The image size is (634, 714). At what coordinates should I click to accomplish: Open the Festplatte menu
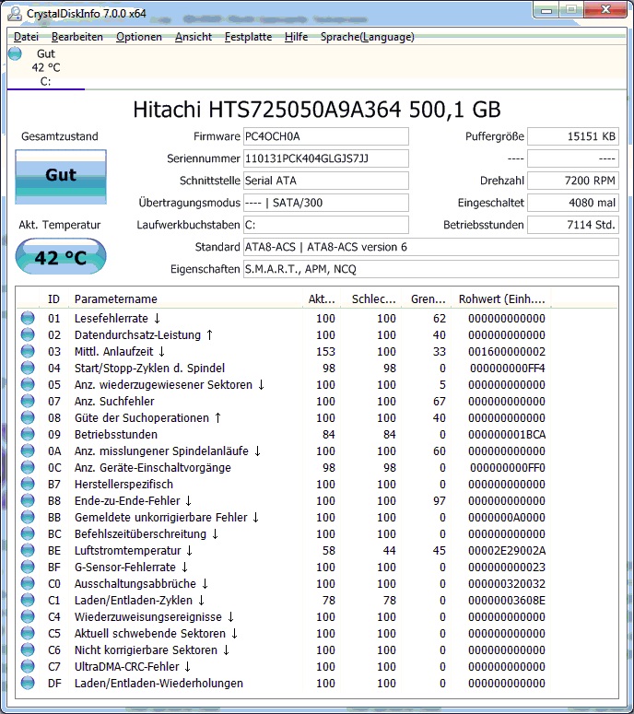(248, 37)
